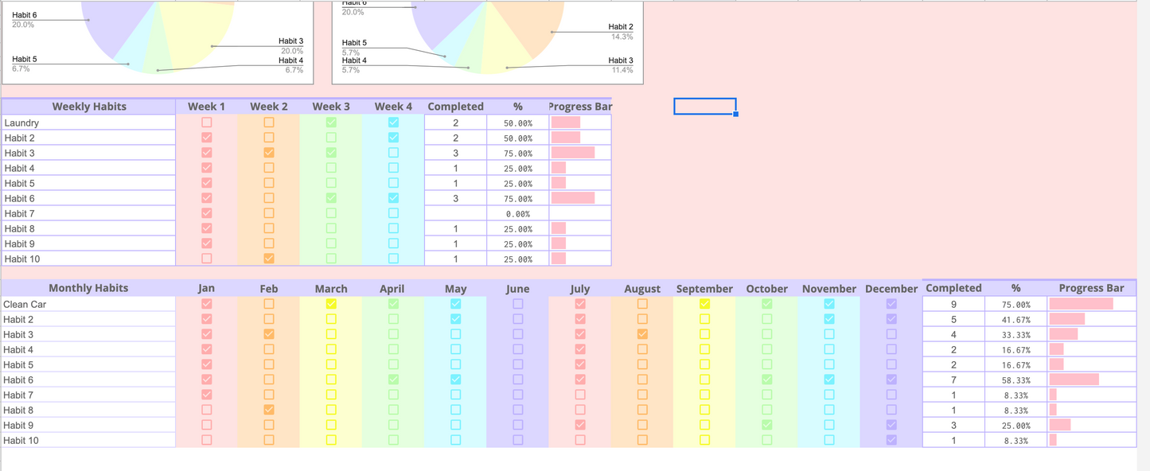
Task: Uncheck weekly Habit 6 Week 3 checkbox
Action: (331, 198)
